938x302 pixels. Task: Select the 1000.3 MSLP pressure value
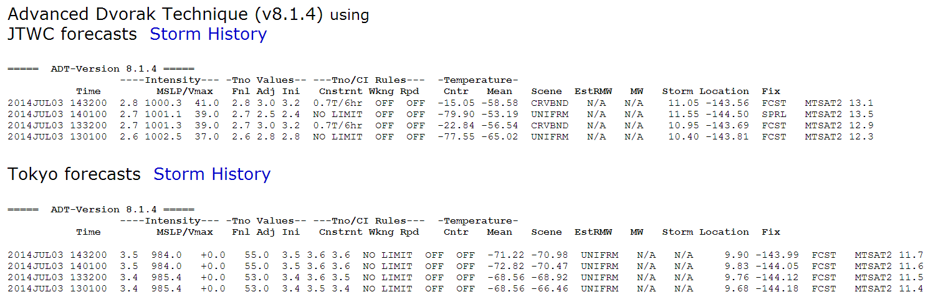163,103
